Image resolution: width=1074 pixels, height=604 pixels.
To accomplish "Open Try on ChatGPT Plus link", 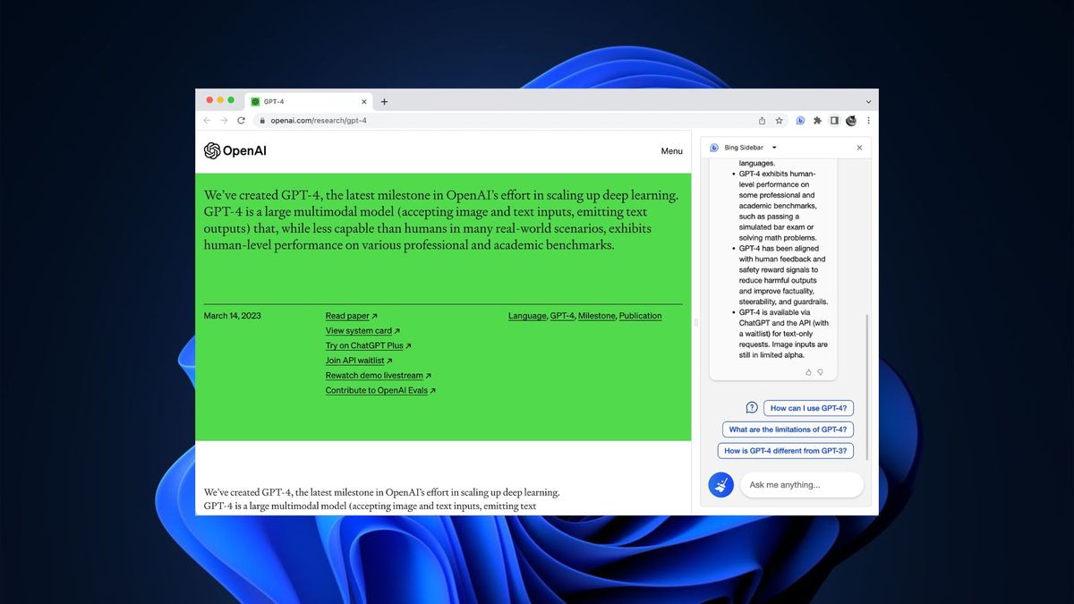I will pyautogui.click(x=368, y=345).
